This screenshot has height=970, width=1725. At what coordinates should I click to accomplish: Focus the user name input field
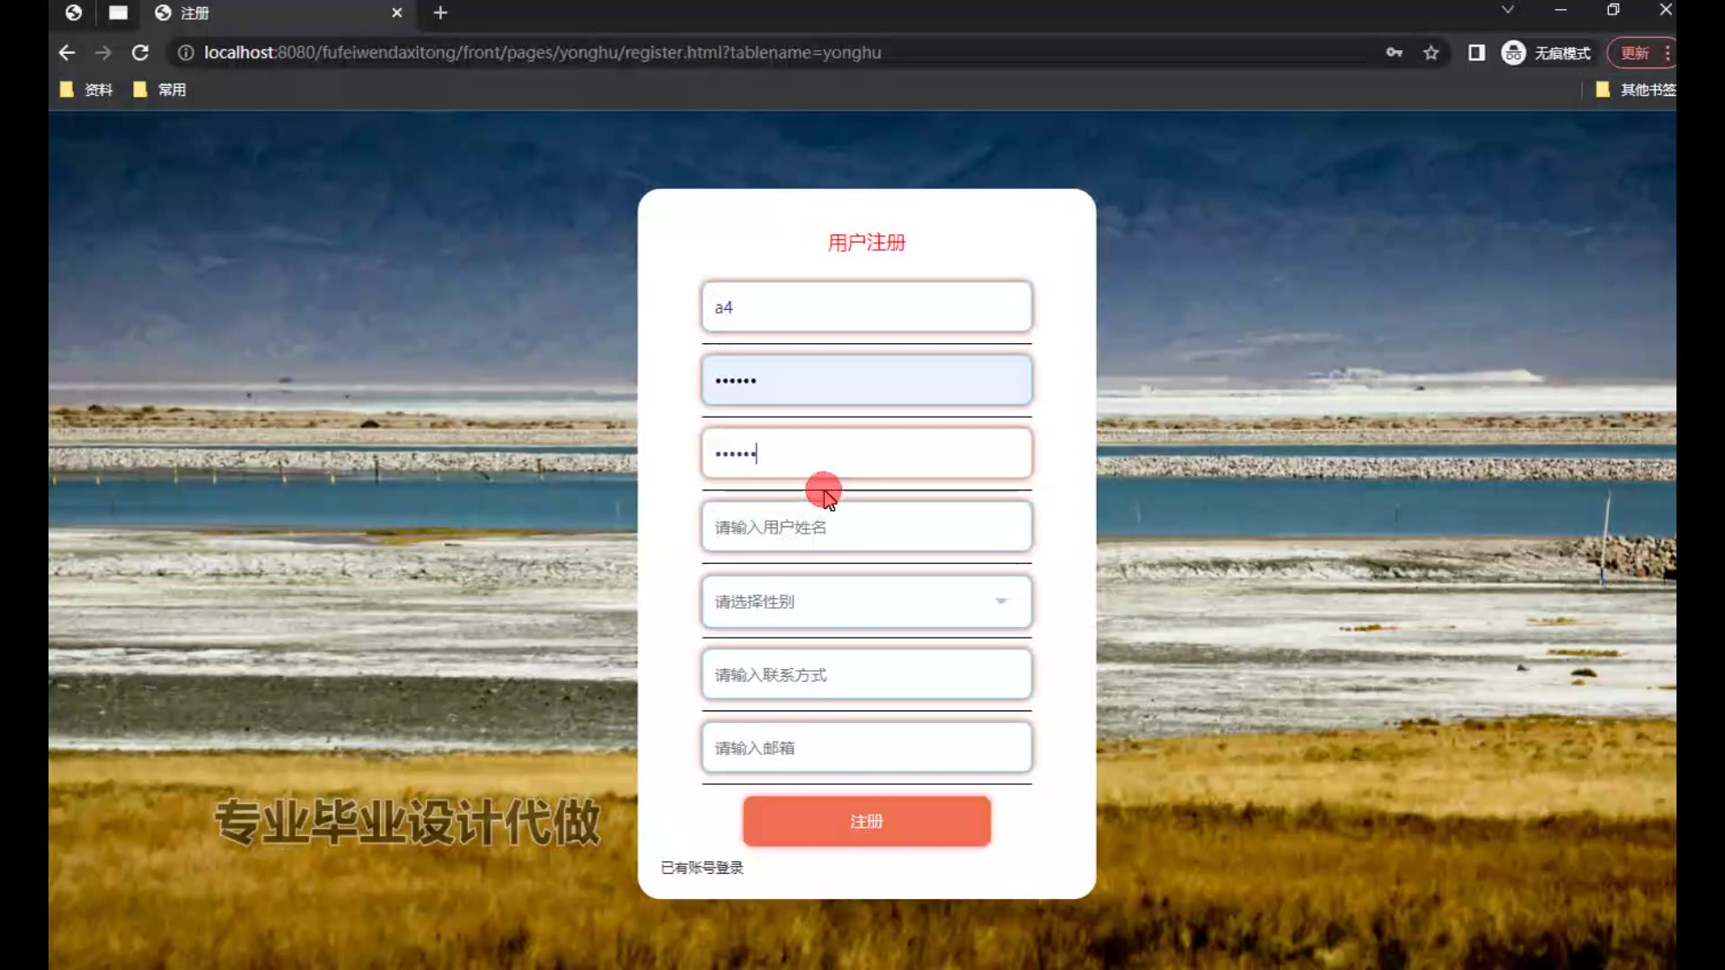pyautogui.click(x=866, y=527)
